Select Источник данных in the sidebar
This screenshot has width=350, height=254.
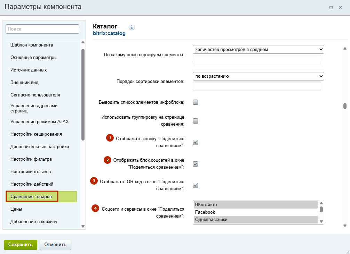tap(29, 70)
